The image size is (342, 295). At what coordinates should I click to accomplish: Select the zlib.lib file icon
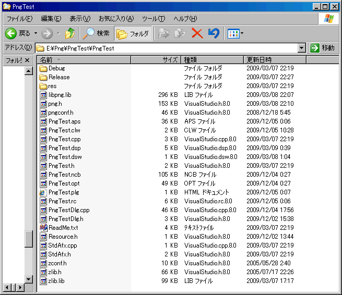(x=43, y=281)
